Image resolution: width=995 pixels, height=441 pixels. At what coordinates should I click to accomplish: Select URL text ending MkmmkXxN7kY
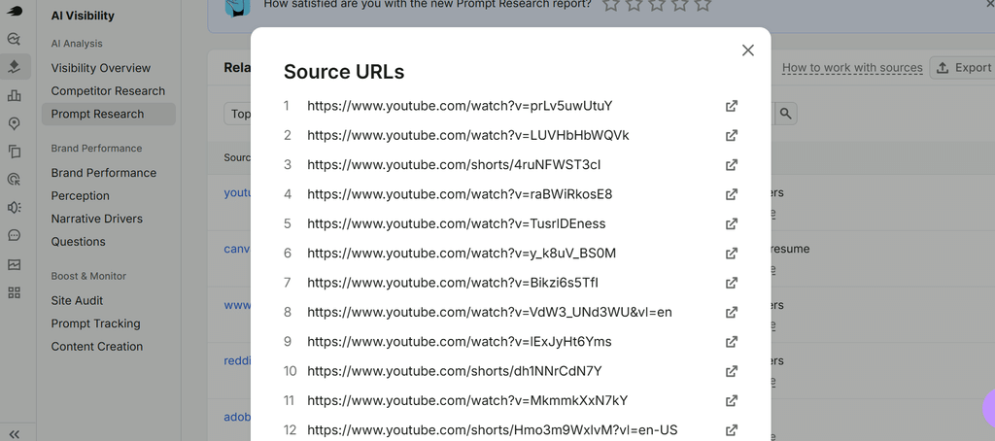467,400
